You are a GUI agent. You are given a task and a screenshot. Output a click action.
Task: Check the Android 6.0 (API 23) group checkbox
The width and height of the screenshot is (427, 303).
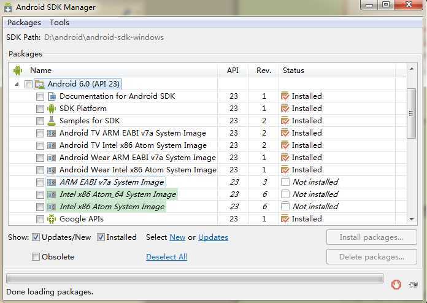point(28,84)
